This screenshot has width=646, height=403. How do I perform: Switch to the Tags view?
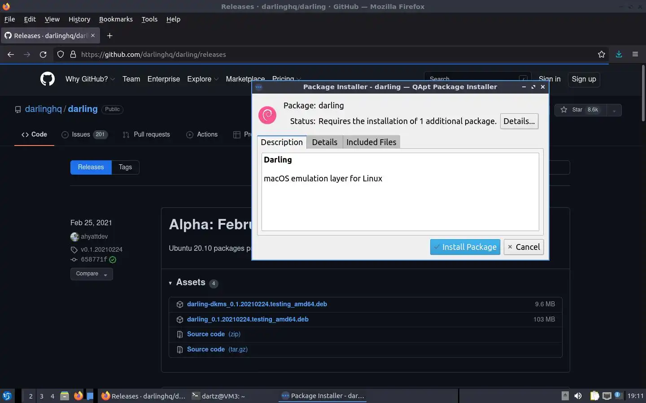click(125, 167)
